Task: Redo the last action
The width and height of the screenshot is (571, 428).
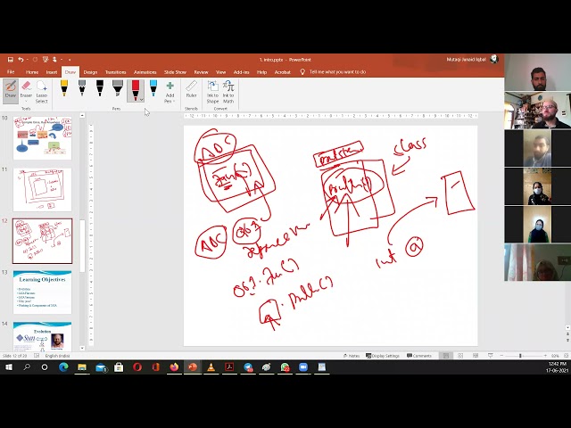Action: coord(35,60)
